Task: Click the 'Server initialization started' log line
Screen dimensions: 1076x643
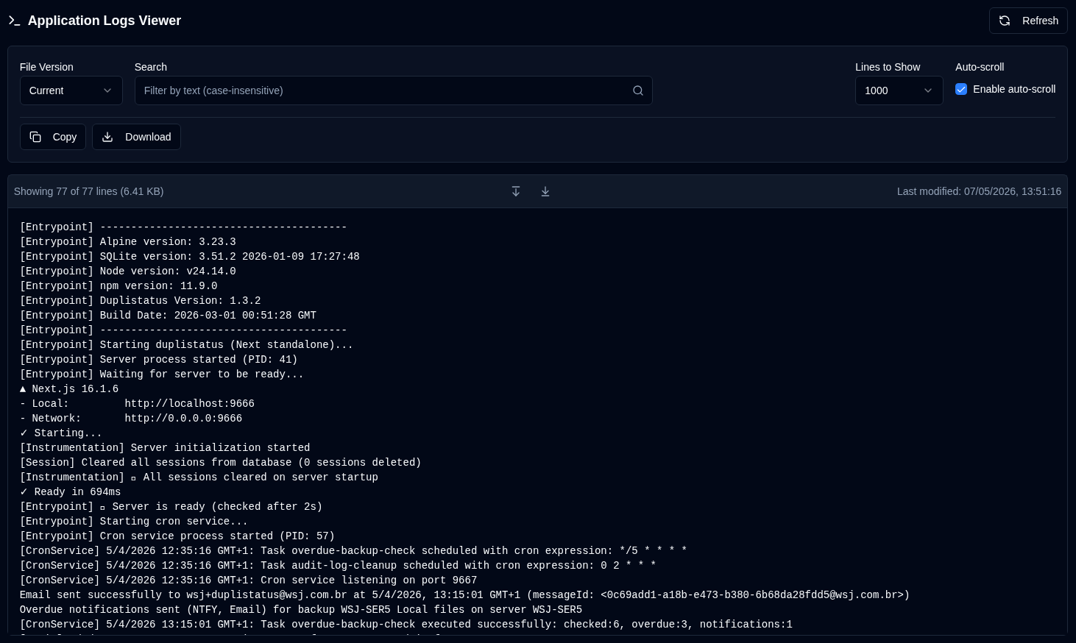Action: 165,447
